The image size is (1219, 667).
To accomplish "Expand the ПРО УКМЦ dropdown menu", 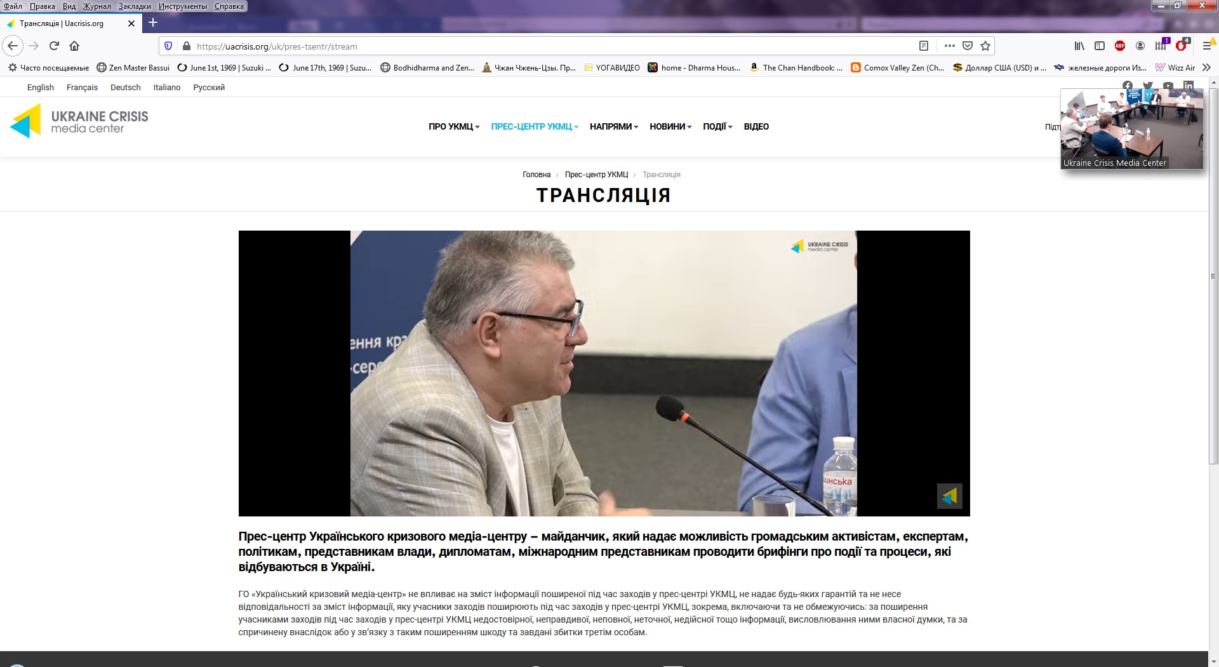I will [454, 126].
